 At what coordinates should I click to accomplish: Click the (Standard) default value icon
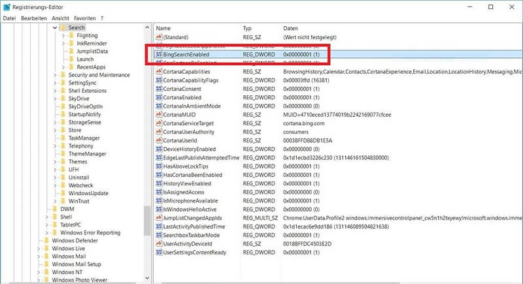tap(159, 37)
